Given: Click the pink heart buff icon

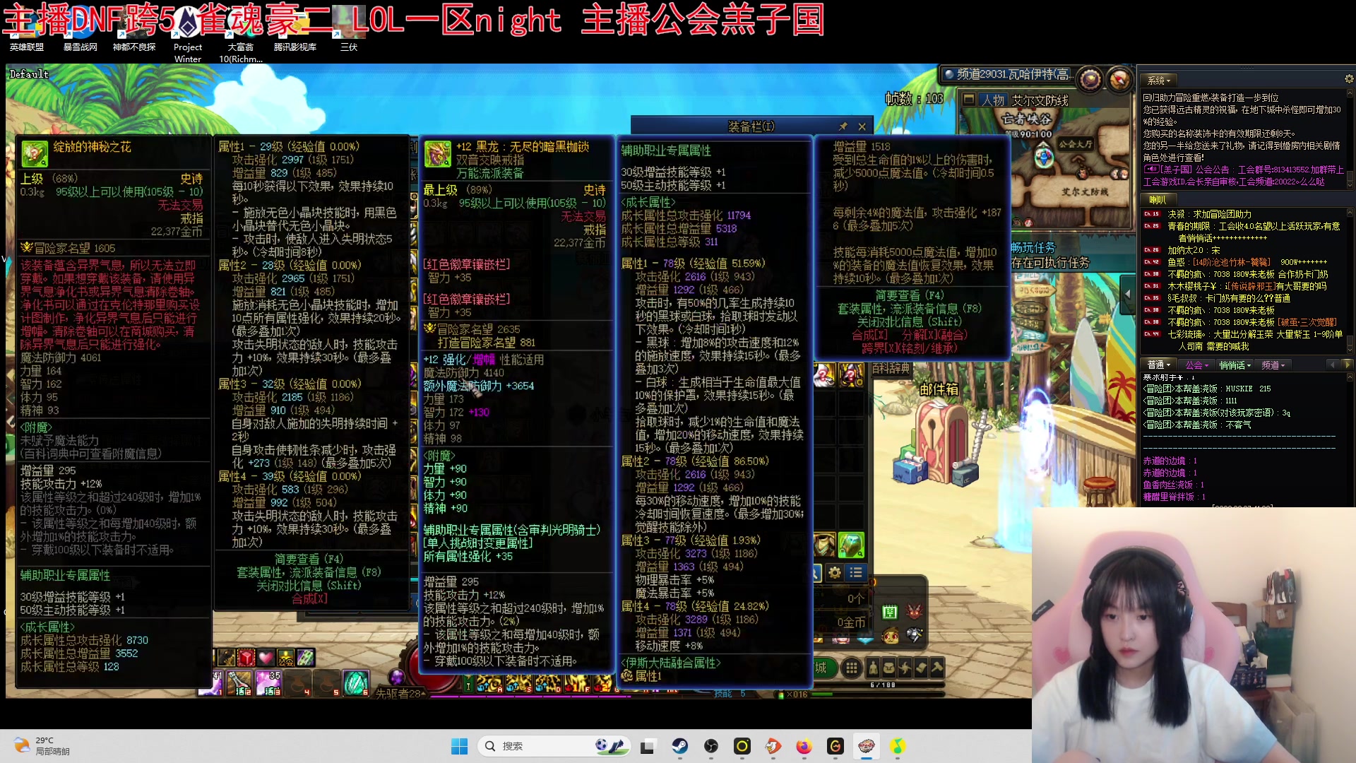Looking at the screenshot, I should point(266,658).
